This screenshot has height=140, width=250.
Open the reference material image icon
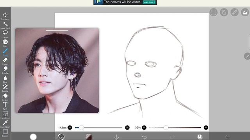point(245,12)
